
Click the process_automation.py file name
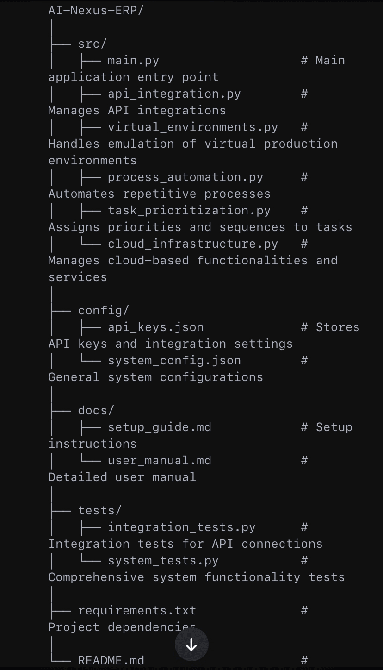tap(185, 177)
